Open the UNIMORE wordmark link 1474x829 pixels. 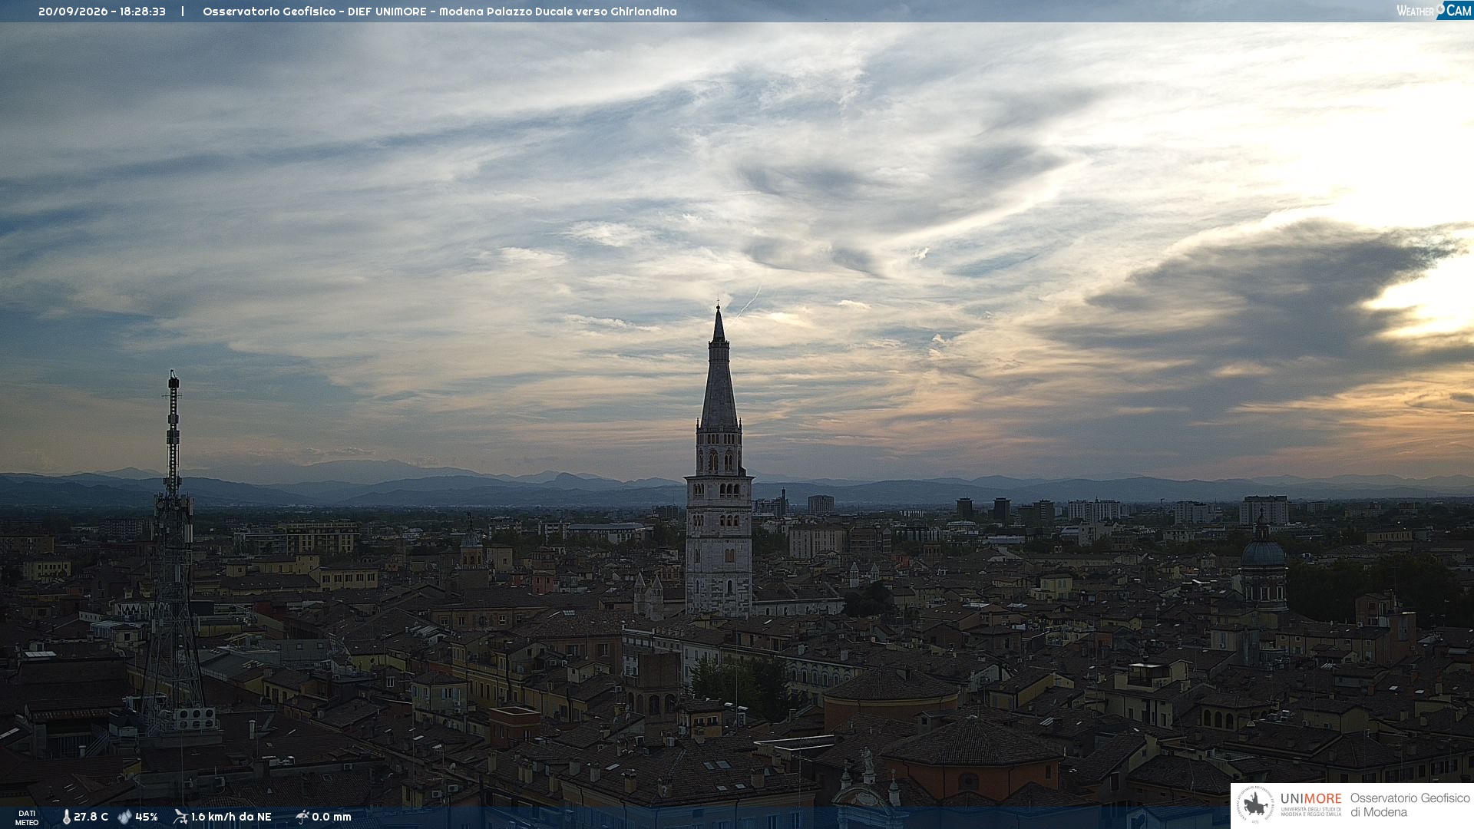pyautogui.click(x=1311, y=798)
